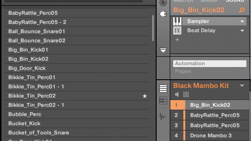This screenshot has height=141, width=251.
Task: Click the FX icon beside Beat Delay
Action: (177, 31)
